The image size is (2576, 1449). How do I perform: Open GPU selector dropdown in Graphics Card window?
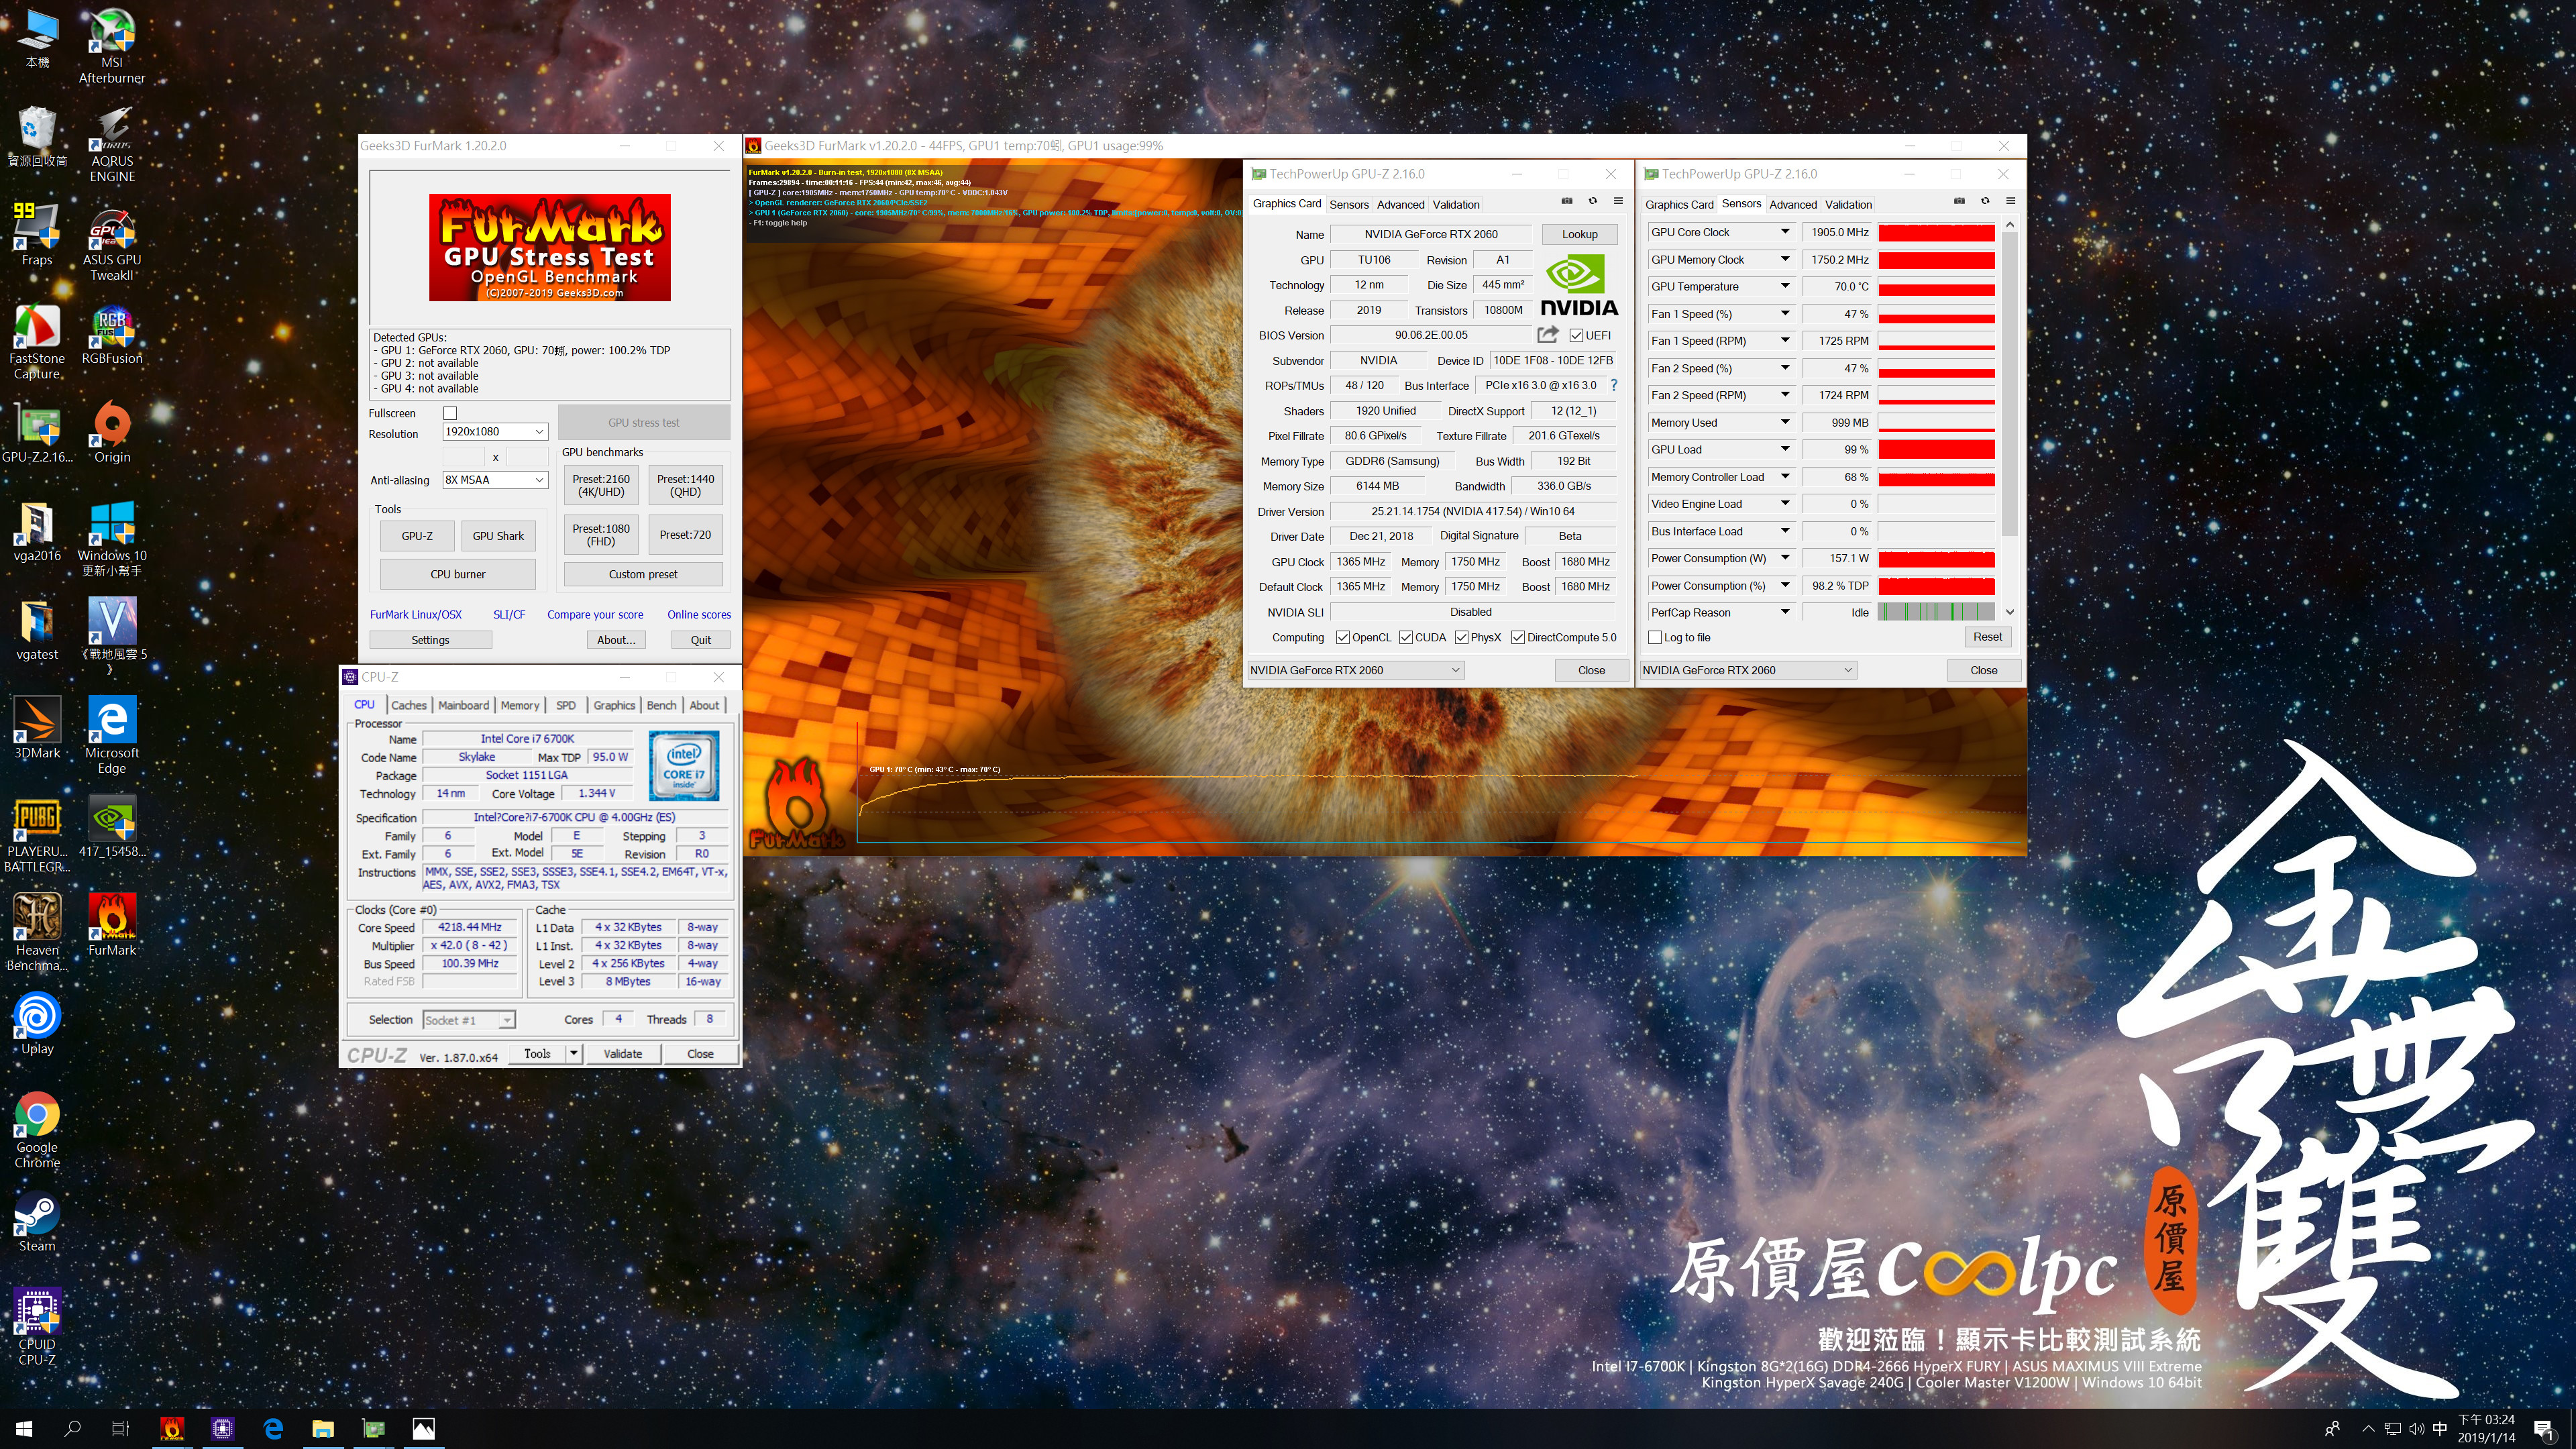pyautogui.click(x=1356, y=670)
